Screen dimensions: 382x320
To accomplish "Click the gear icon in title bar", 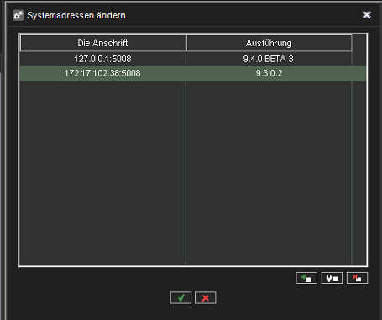I will coord(18,15).
